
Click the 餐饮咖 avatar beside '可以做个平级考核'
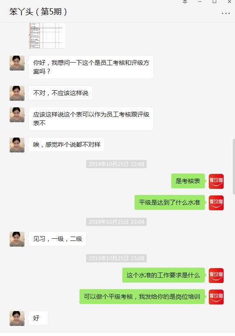coord(216,297)
